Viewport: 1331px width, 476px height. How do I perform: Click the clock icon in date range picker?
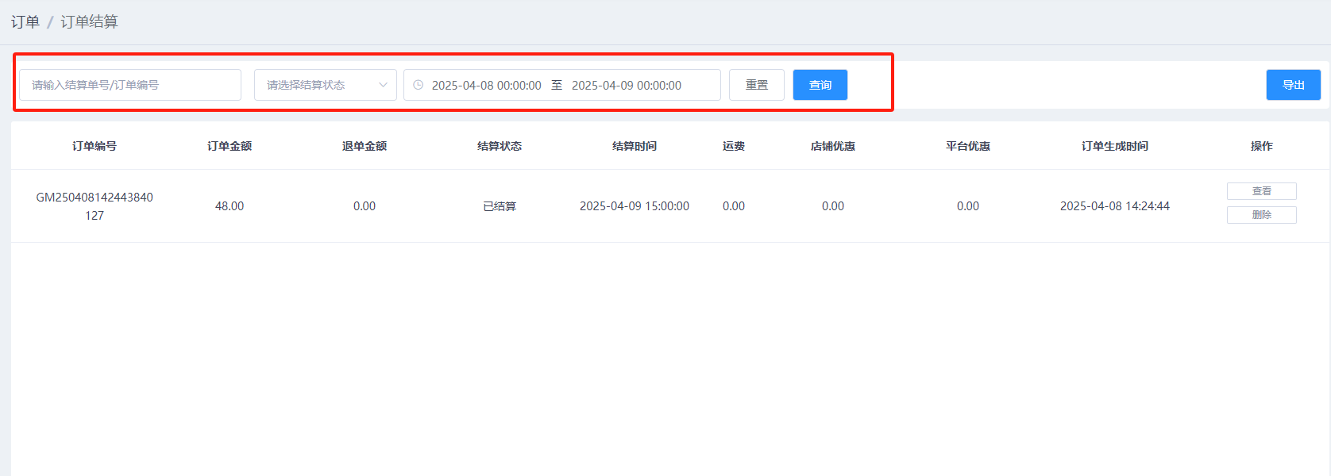pos(419,85)
